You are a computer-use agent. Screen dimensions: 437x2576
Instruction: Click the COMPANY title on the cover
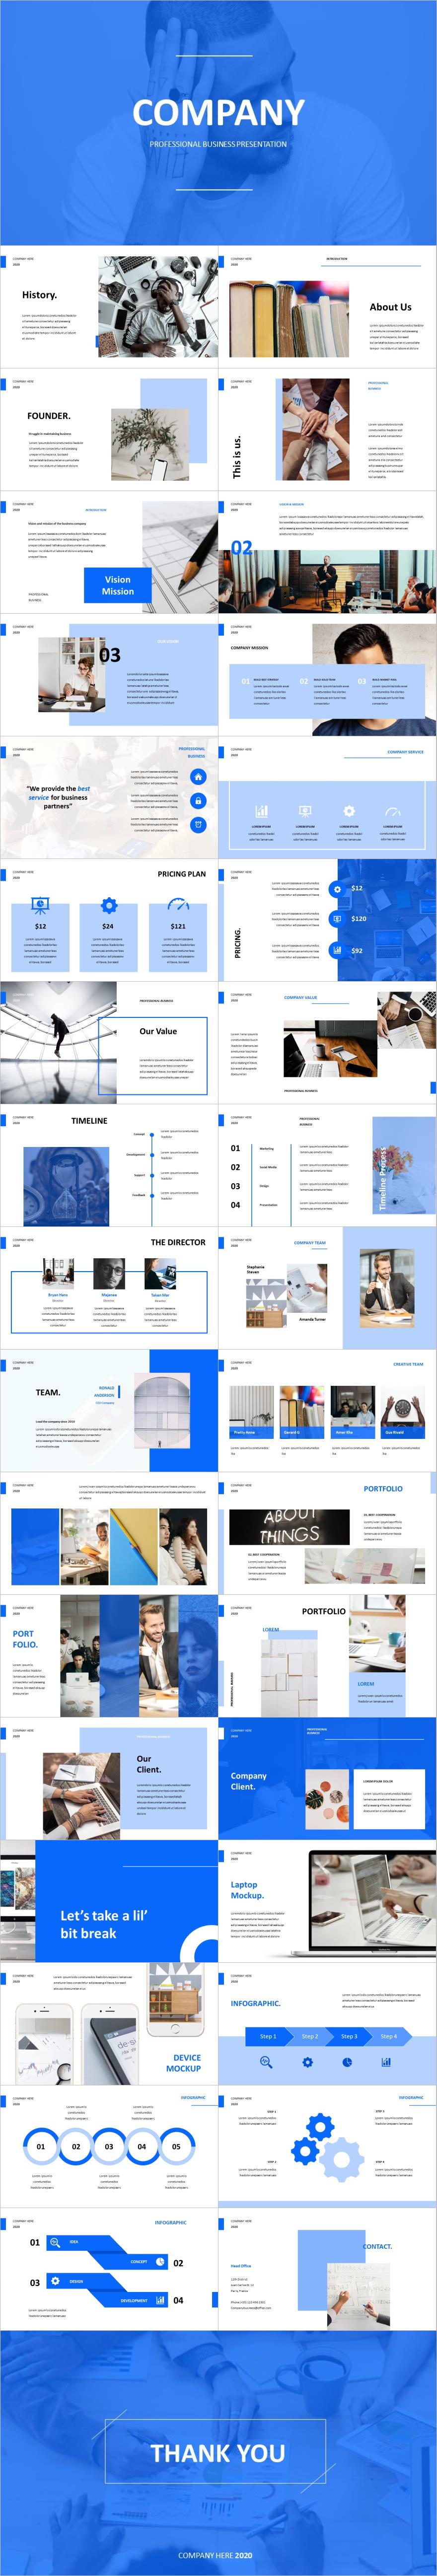click(218, 113)
